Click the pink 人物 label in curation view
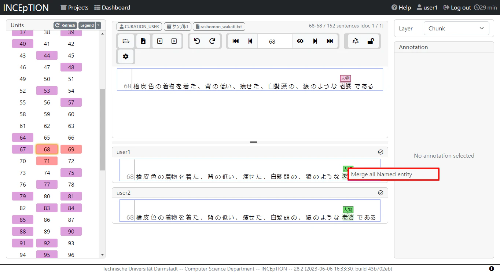The height and width of the screenshot is (272, 500). pos(345,78)
